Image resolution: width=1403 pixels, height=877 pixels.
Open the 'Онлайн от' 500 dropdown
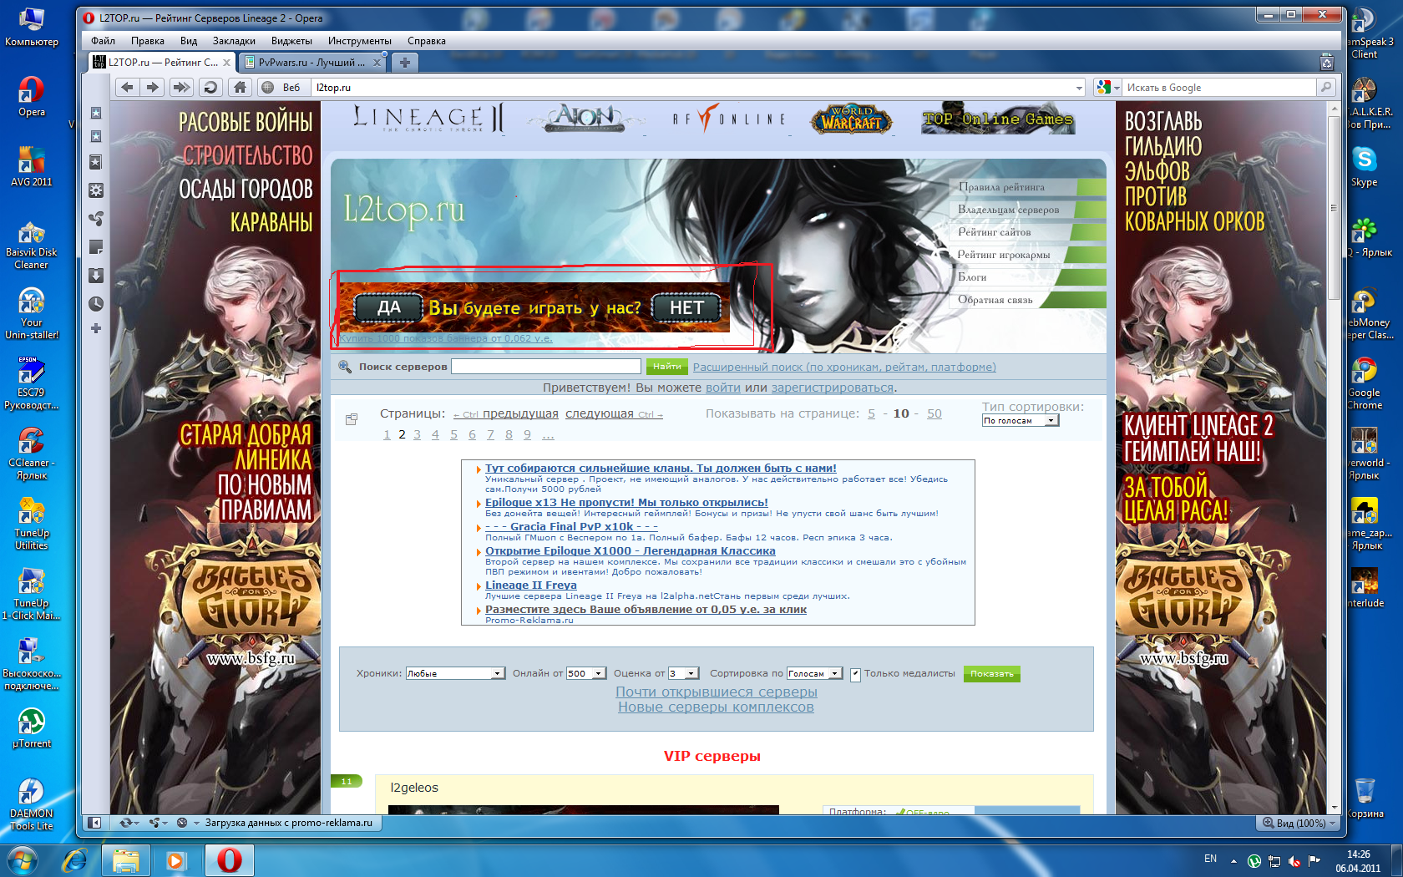[585, 673]
